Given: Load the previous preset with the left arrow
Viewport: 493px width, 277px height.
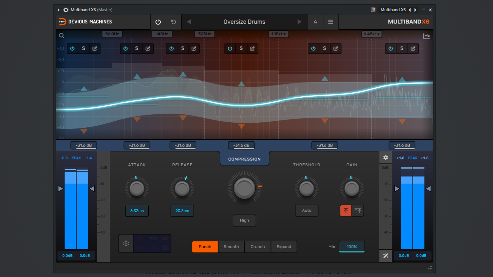Looking at the screenshot, I should tap(189, 22).
